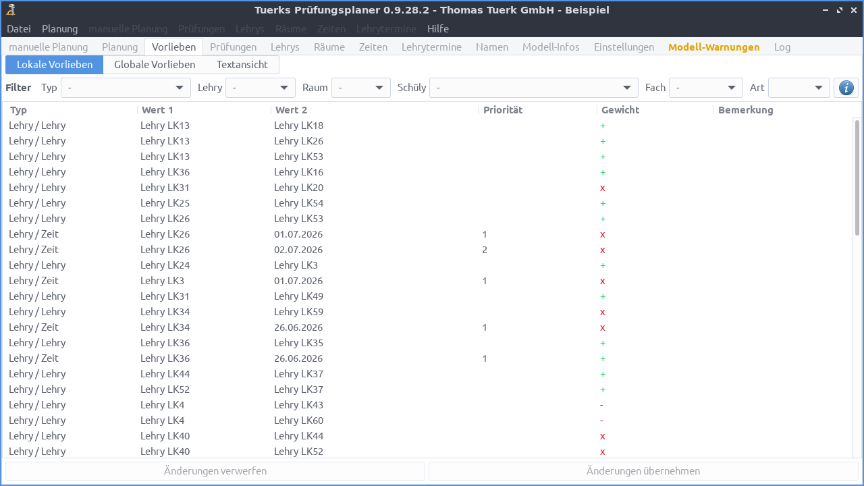
Task: Click green plus weight for LK13/LK18 row
Action: 603,126
